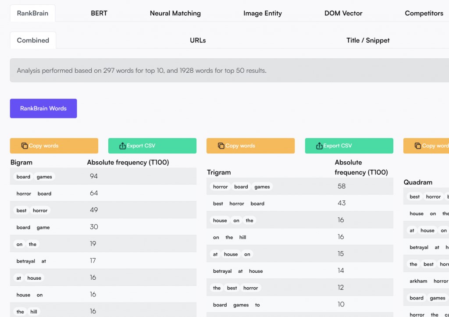
Task: Open the Competitors tab
Action: 424,13
